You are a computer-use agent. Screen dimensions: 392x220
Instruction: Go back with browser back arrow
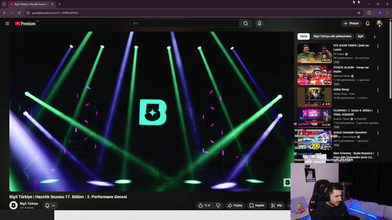[4, 13]
